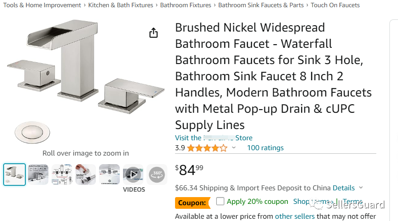Image resolution: width=398 pixels, height=221 pixels.
Task: Click the star rating icons
Action: click(x=207, y=148)
